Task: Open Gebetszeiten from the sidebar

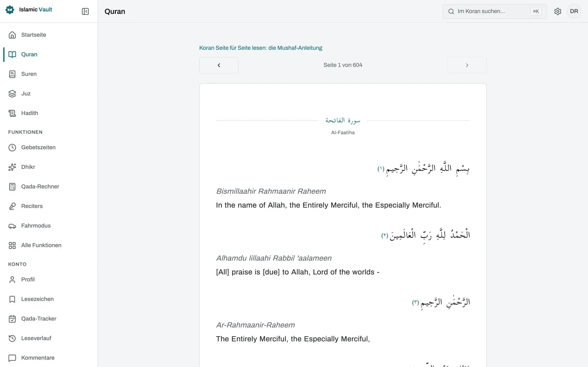Action: [49, 148]
